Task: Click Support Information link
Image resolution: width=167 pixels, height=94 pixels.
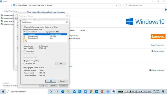Action: 157,45
